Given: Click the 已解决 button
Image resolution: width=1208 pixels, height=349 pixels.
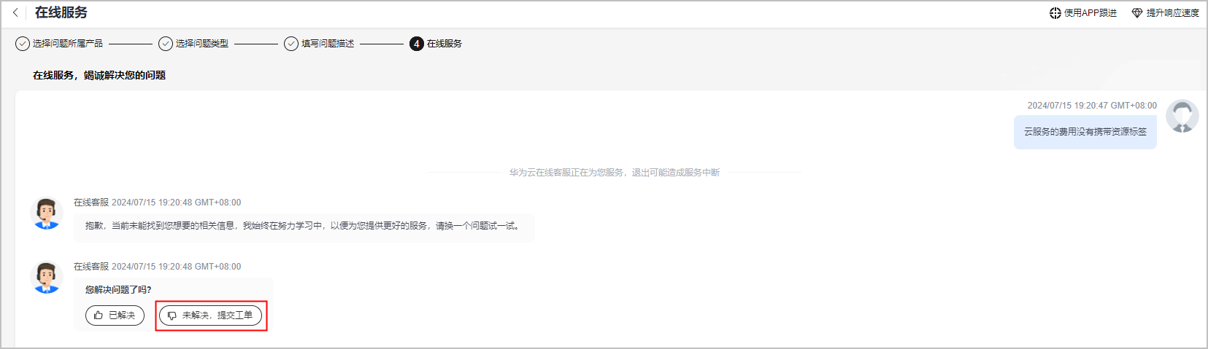Looking at the screenshot, I should click(x=115, y=315).
